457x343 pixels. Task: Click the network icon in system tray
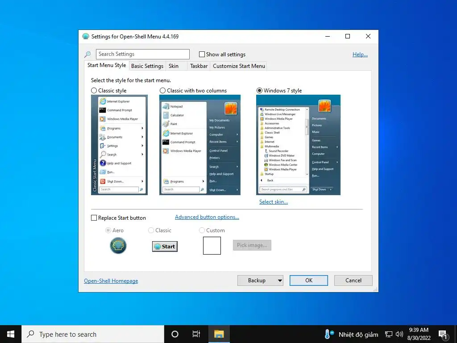(389, 334)
